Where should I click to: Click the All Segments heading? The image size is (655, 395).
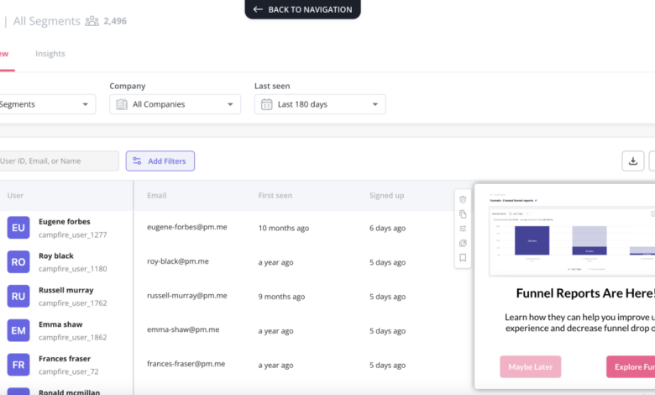(46, 21)
